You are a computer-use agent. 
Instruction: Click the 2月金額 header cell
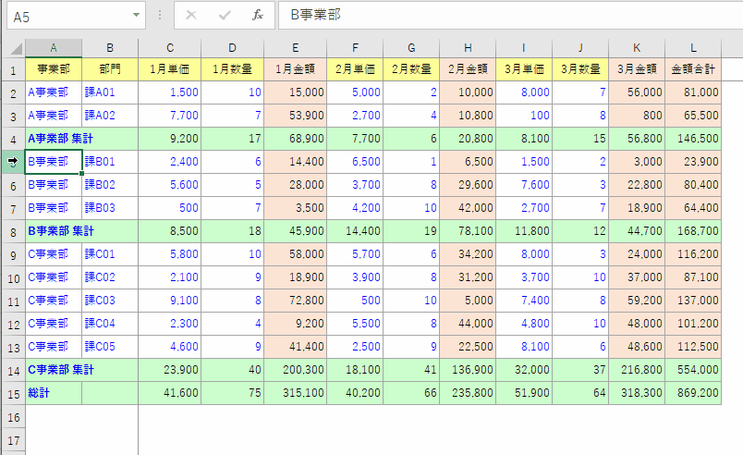pos(468,69)
